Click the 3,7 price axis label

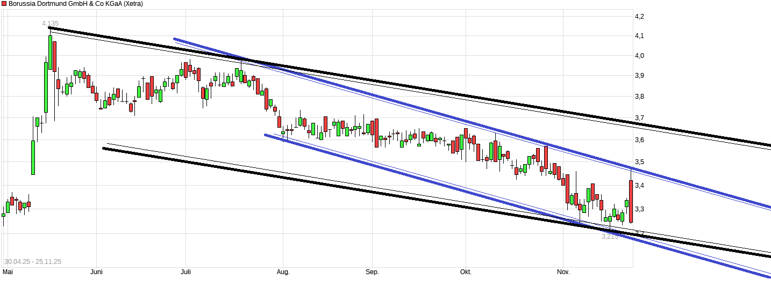[639, 117]
